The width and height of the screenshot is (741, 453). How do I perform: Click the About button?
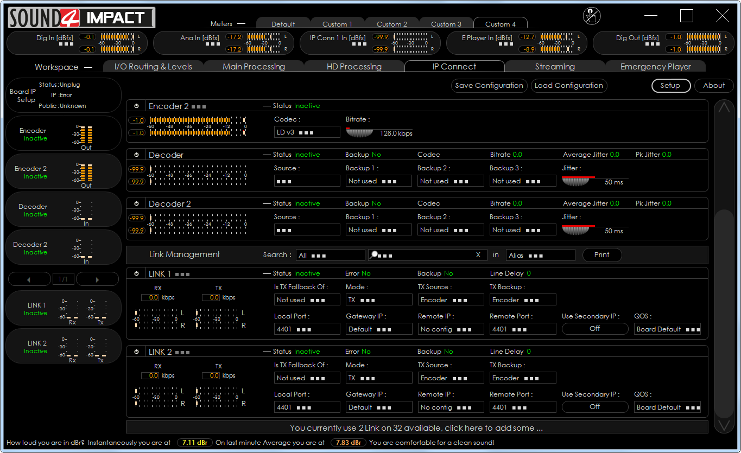714,86
